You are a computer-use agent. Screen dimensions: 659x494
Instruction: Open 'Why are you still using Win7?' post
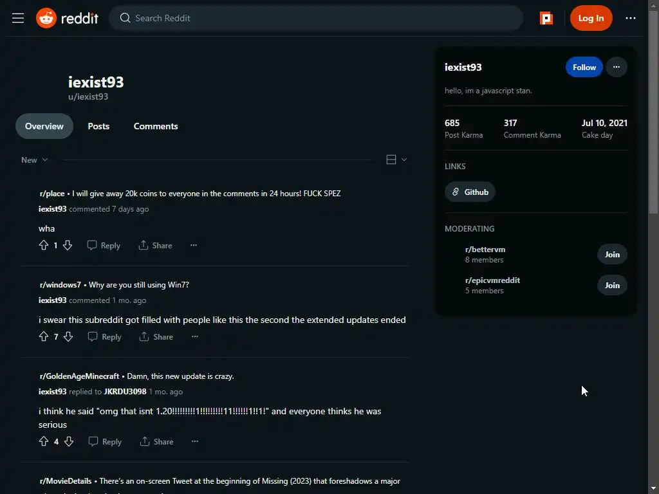pos(139,285)
